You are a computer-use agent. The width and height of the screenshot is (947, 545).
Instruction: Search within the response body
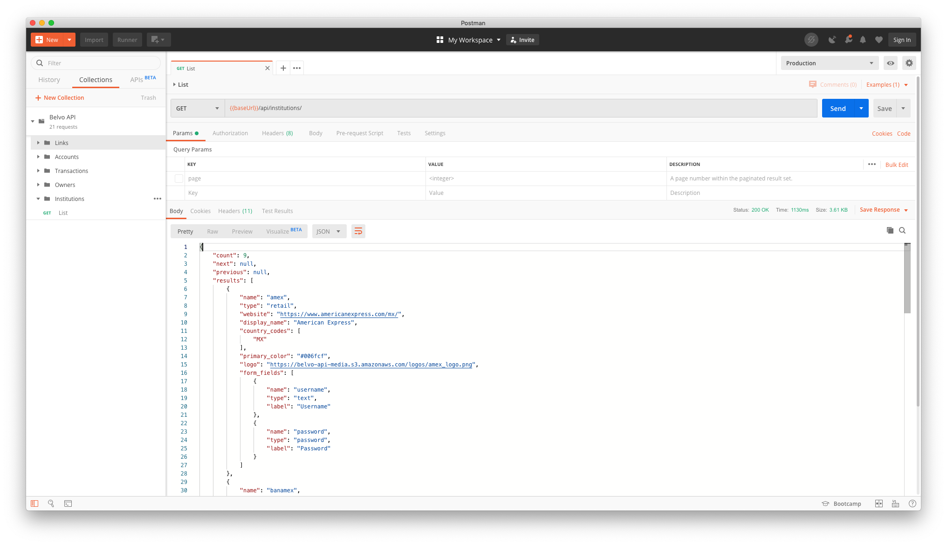click(902, 230)
